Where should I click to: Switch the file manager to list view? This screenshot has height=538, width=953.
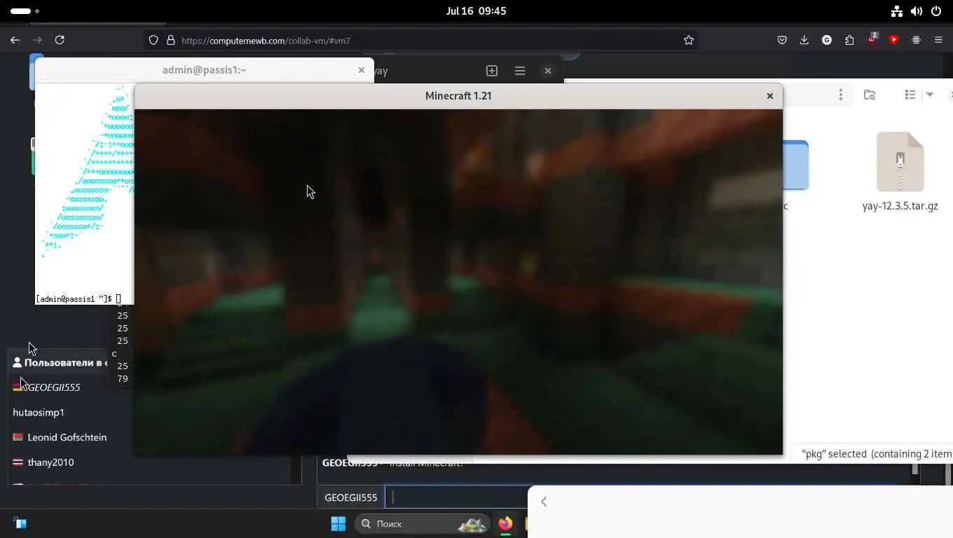coord(910,95)
